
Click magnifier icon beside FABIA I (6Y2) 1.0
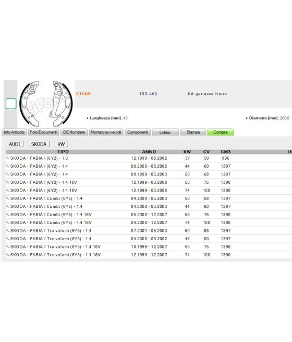pos(7,158)
